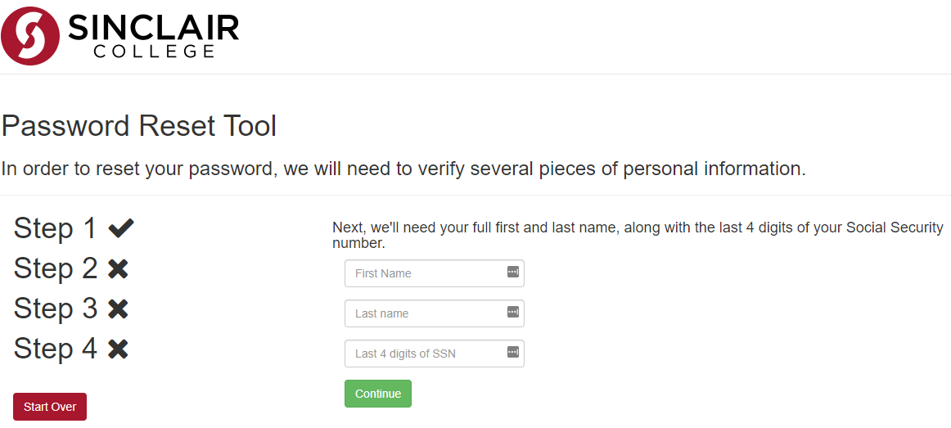
Task: Click the Step 1 checkmark icon
Action: pos(120,228)
